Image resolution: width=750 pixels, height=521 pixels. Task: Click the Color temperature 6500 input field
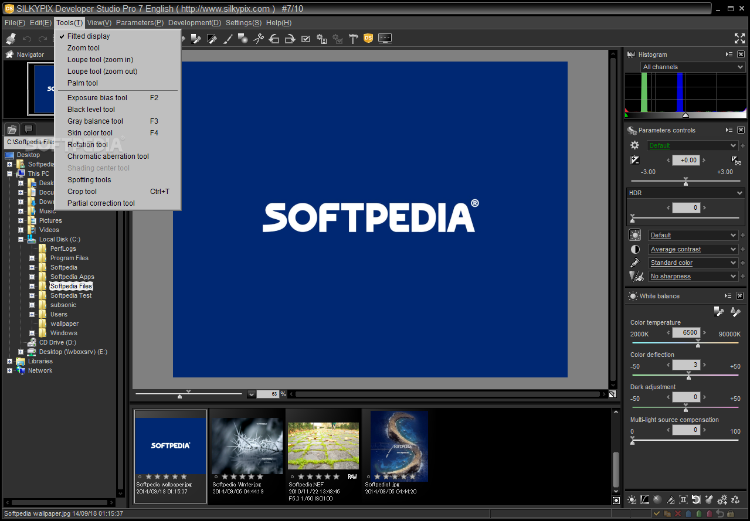pos(685,332)
